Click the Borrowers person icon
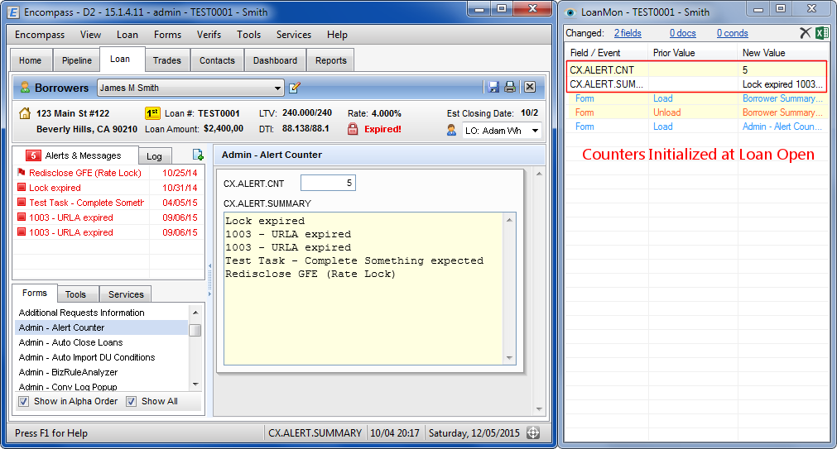 (25, 88)
